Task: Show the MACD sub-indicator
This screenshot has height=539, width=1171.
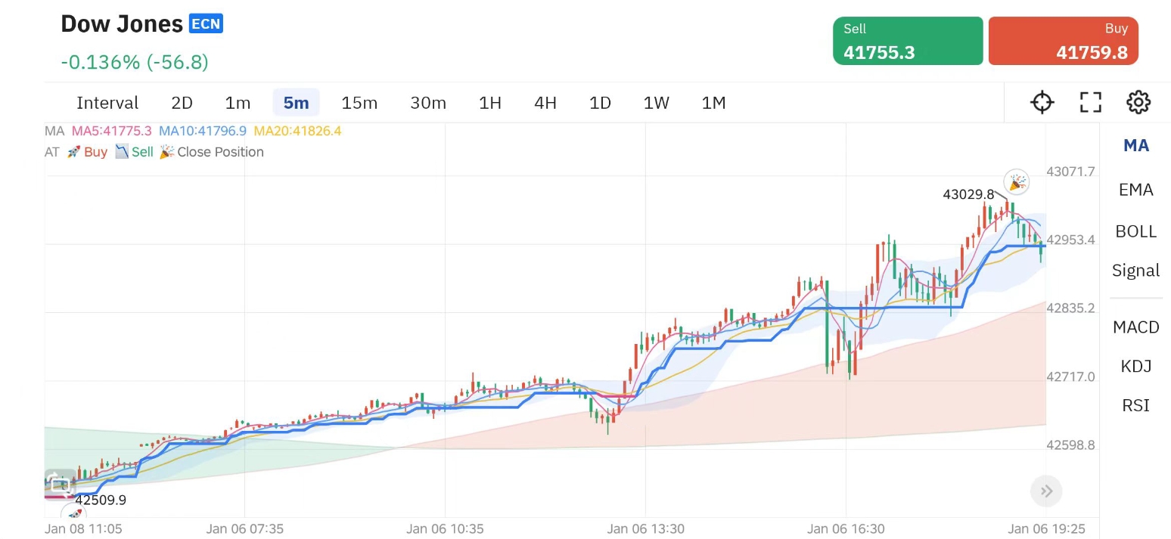Action: click(x=1135, y=327)
